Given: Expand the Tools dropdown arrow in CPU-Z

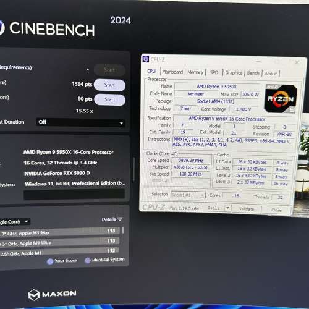Looking at the screenshot, I should (x=228, y=208).
